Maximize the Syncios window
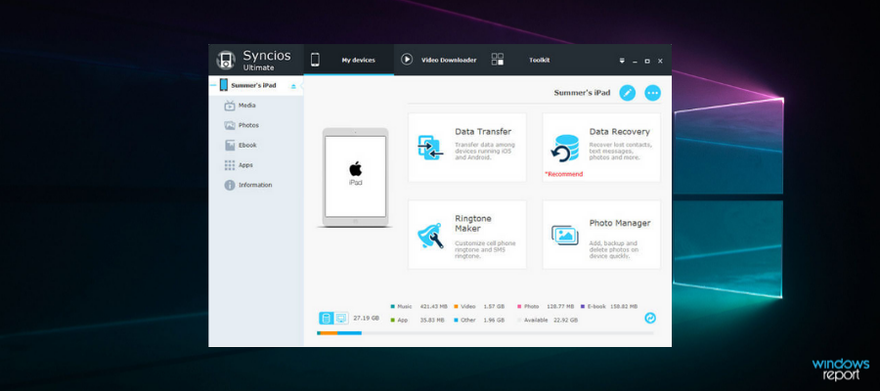880x391 pixels. pyautogui.click(x=647, y=61)
